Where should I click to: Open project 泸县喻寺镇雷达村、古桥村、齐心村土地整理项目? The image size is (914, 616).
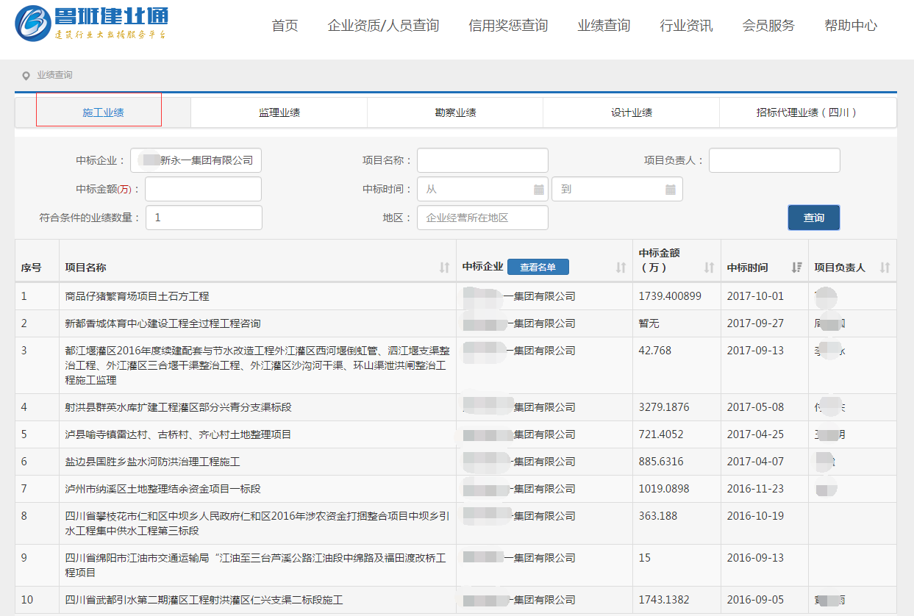(178, 434)
